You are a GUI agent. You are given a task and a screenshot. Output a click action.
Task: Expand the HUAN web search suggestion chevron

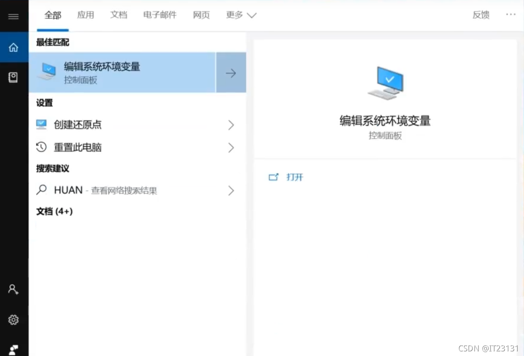coord(231,191)
